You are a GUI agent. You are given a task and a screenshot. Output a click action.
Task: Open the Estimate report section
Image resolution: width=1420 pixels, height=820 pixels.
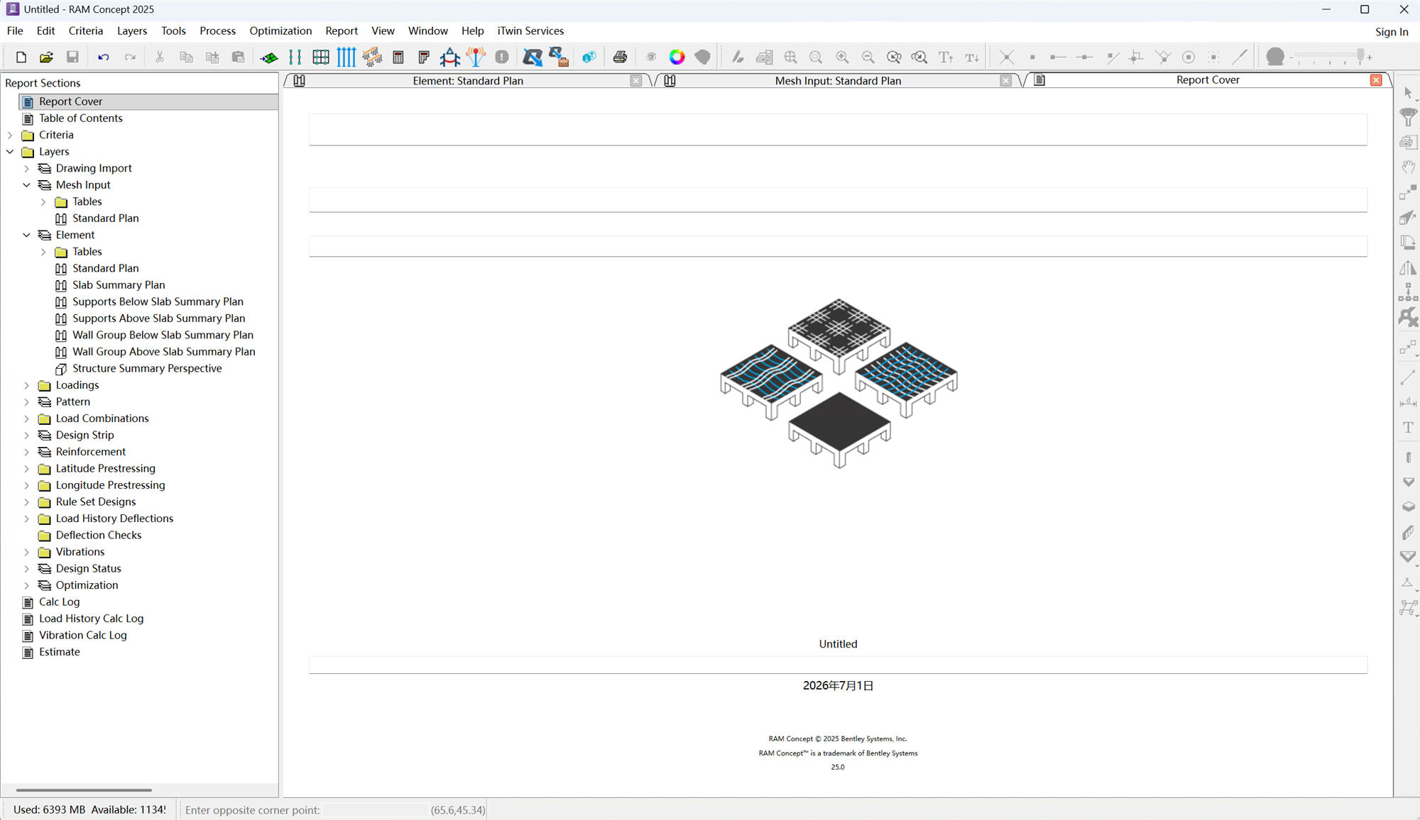(60, 653)
